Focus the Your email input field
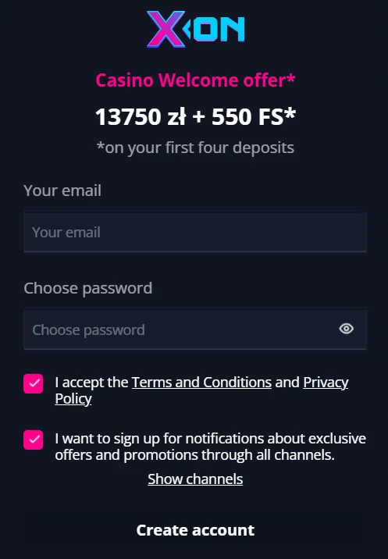Viewport: 388px width, 559px height. [195, 232]
